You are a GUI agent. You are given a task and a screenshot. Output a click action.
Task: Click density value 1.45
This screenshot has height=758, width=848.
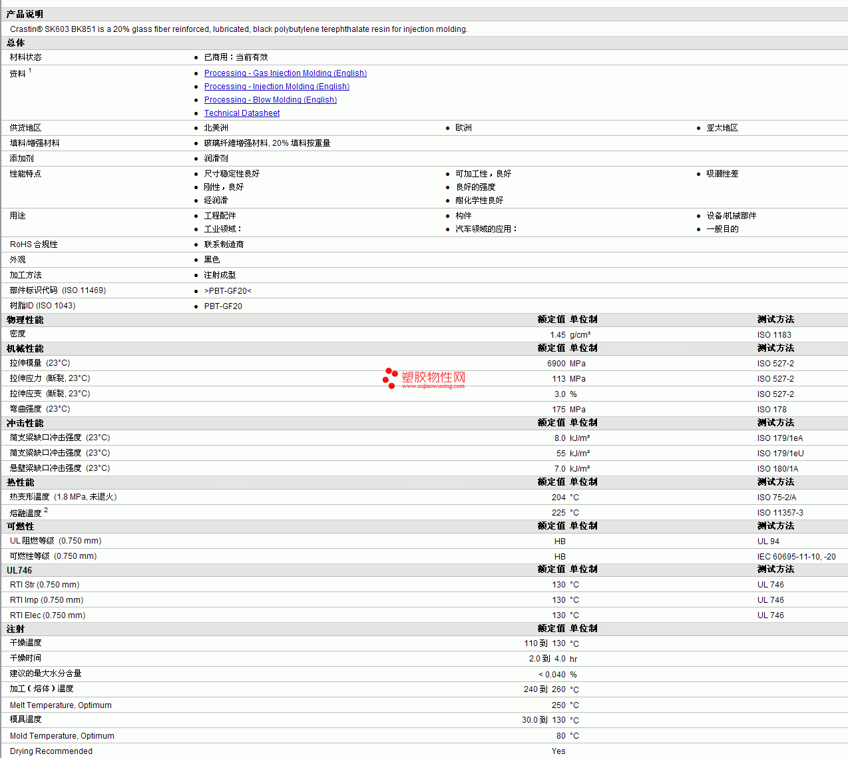tap(558, 335)
